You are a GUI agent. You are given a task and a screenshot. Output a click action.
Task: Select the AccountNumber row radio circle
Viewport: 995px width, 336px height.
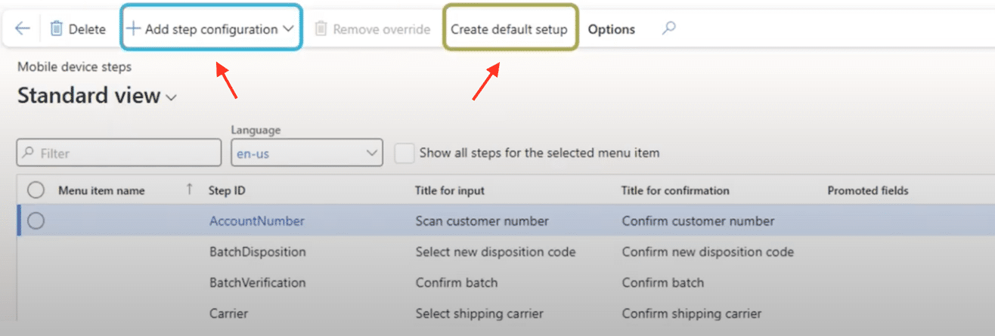pos(36,221)
